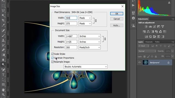Toggle lock image pixels brush icon
The height and width of the screenshot is (98, 175).
click(148, 57)
